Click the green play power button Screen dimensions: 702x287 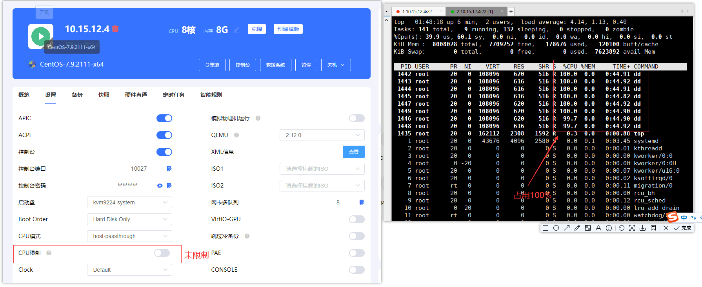pyautogui.click(x=41, y=36)
